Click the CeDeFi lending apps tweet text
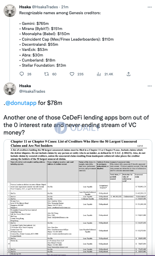This screenshot has width=155, height=256. pos(76,125)
